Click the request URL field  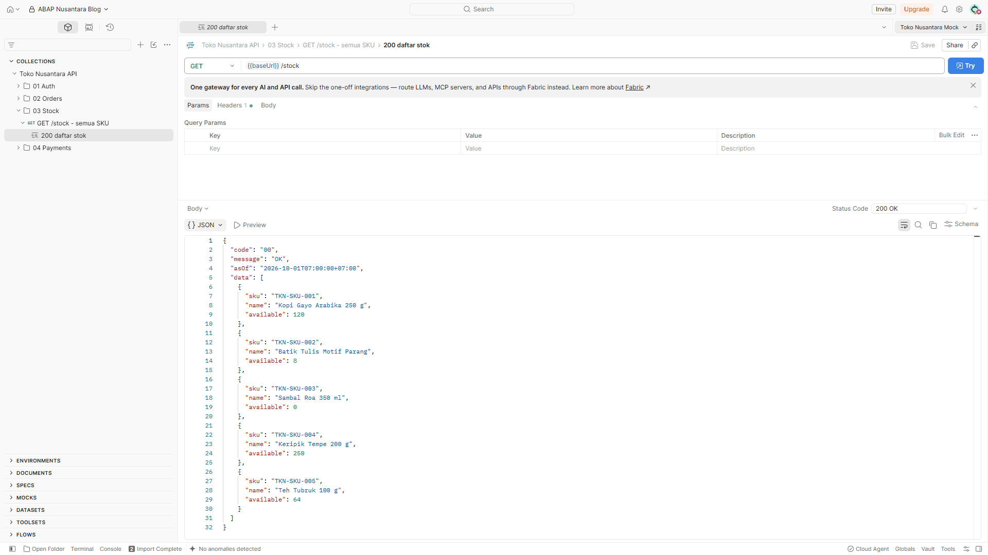pos(592,66)
